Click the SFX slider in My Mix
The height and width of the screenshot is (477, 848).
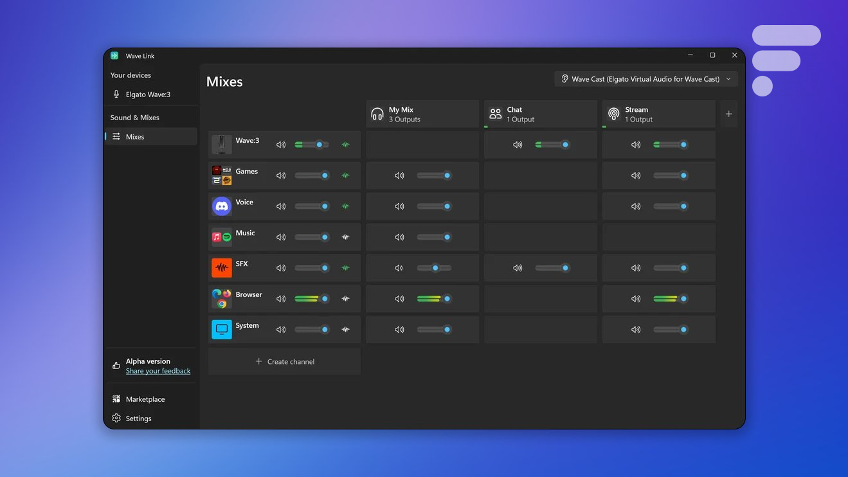[435, 268]
